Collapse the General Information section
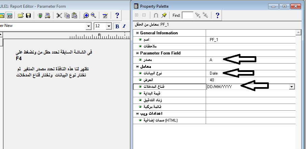This screenshot has height=149, width=306. (137, 33)
